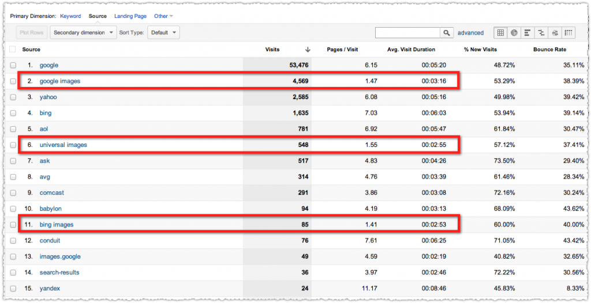Screen dimensions: 591x303
Task: Tick the select-all checkbox in header
Action: (x=13, y=50)
